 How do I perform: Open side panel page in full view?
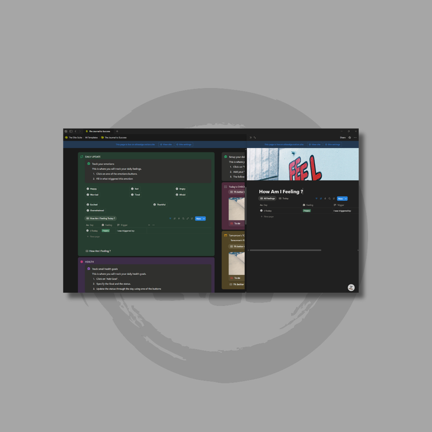click(255, 138)
